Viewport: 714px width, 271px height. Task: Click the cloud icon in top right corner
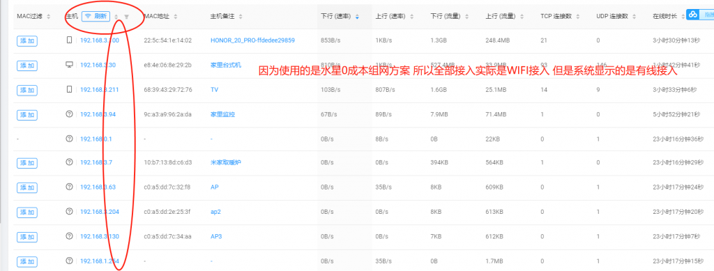692,15
